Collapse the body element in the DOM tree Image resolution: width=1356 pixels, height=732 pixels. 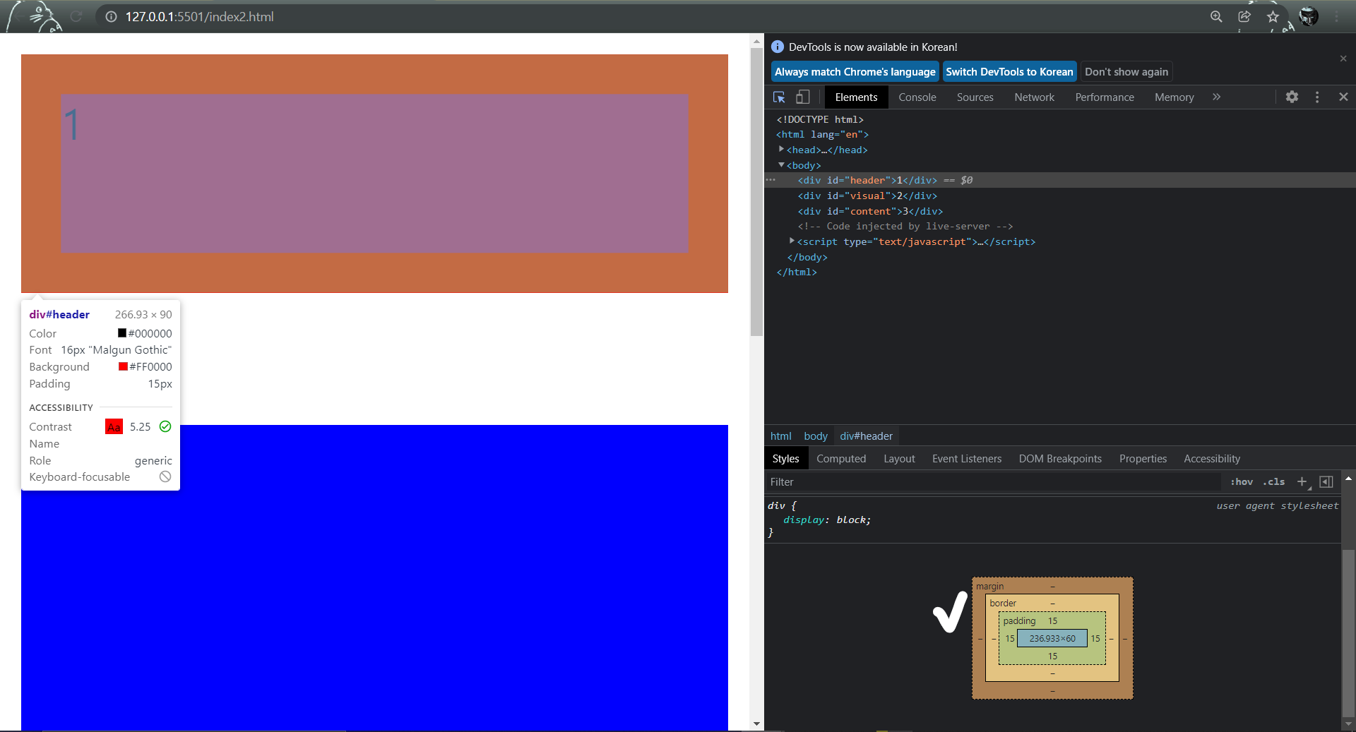click(x=781, y=164)
